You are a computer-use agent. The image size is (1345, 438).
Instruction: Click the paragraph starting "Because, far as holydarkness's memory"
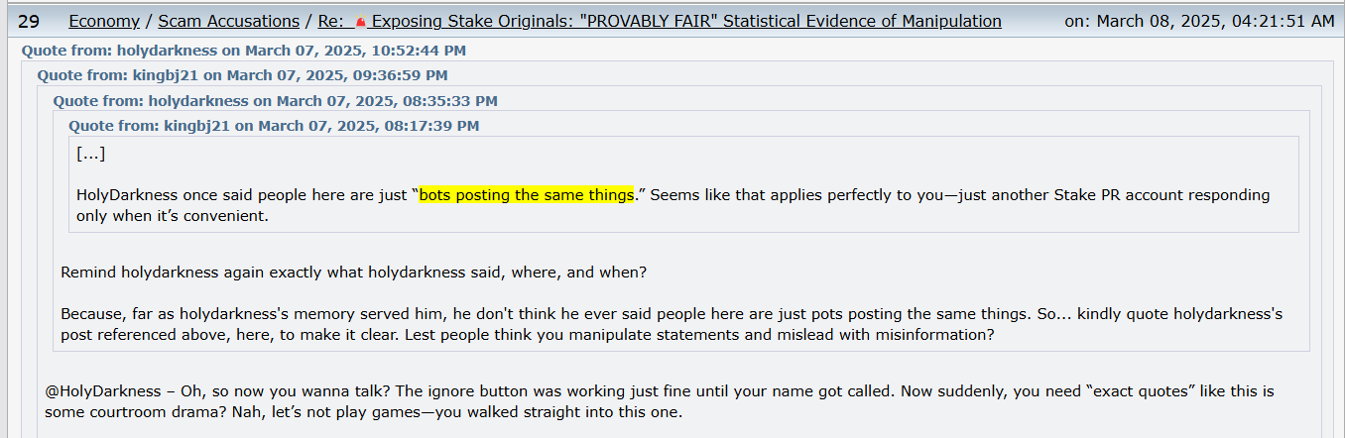672,324
